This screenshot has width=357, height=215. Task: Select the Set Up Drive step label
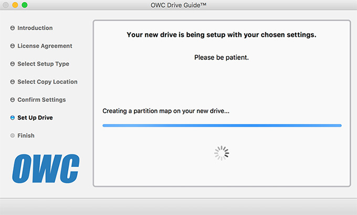[35, 117]
